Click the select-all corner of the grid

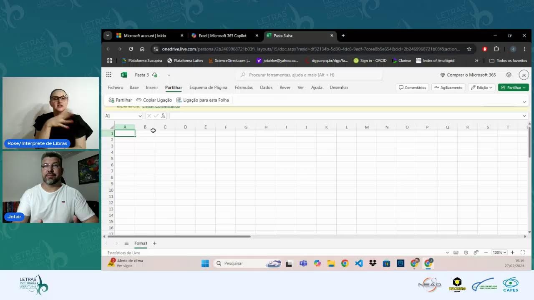[112, 127]
